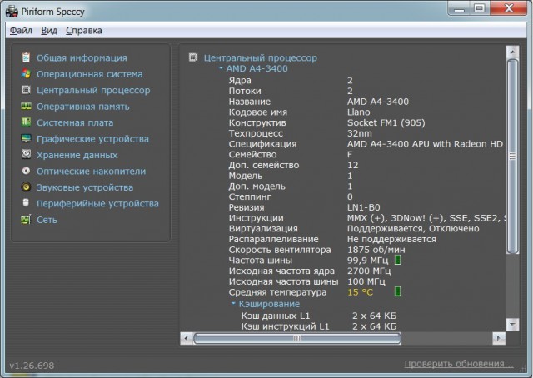This screenshot has width=533, height=378.
Task: Click the motherboard icon for Системная плата
Action: 26,122
